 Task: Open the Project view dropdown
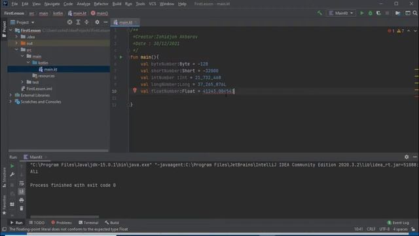click(22, 22)
